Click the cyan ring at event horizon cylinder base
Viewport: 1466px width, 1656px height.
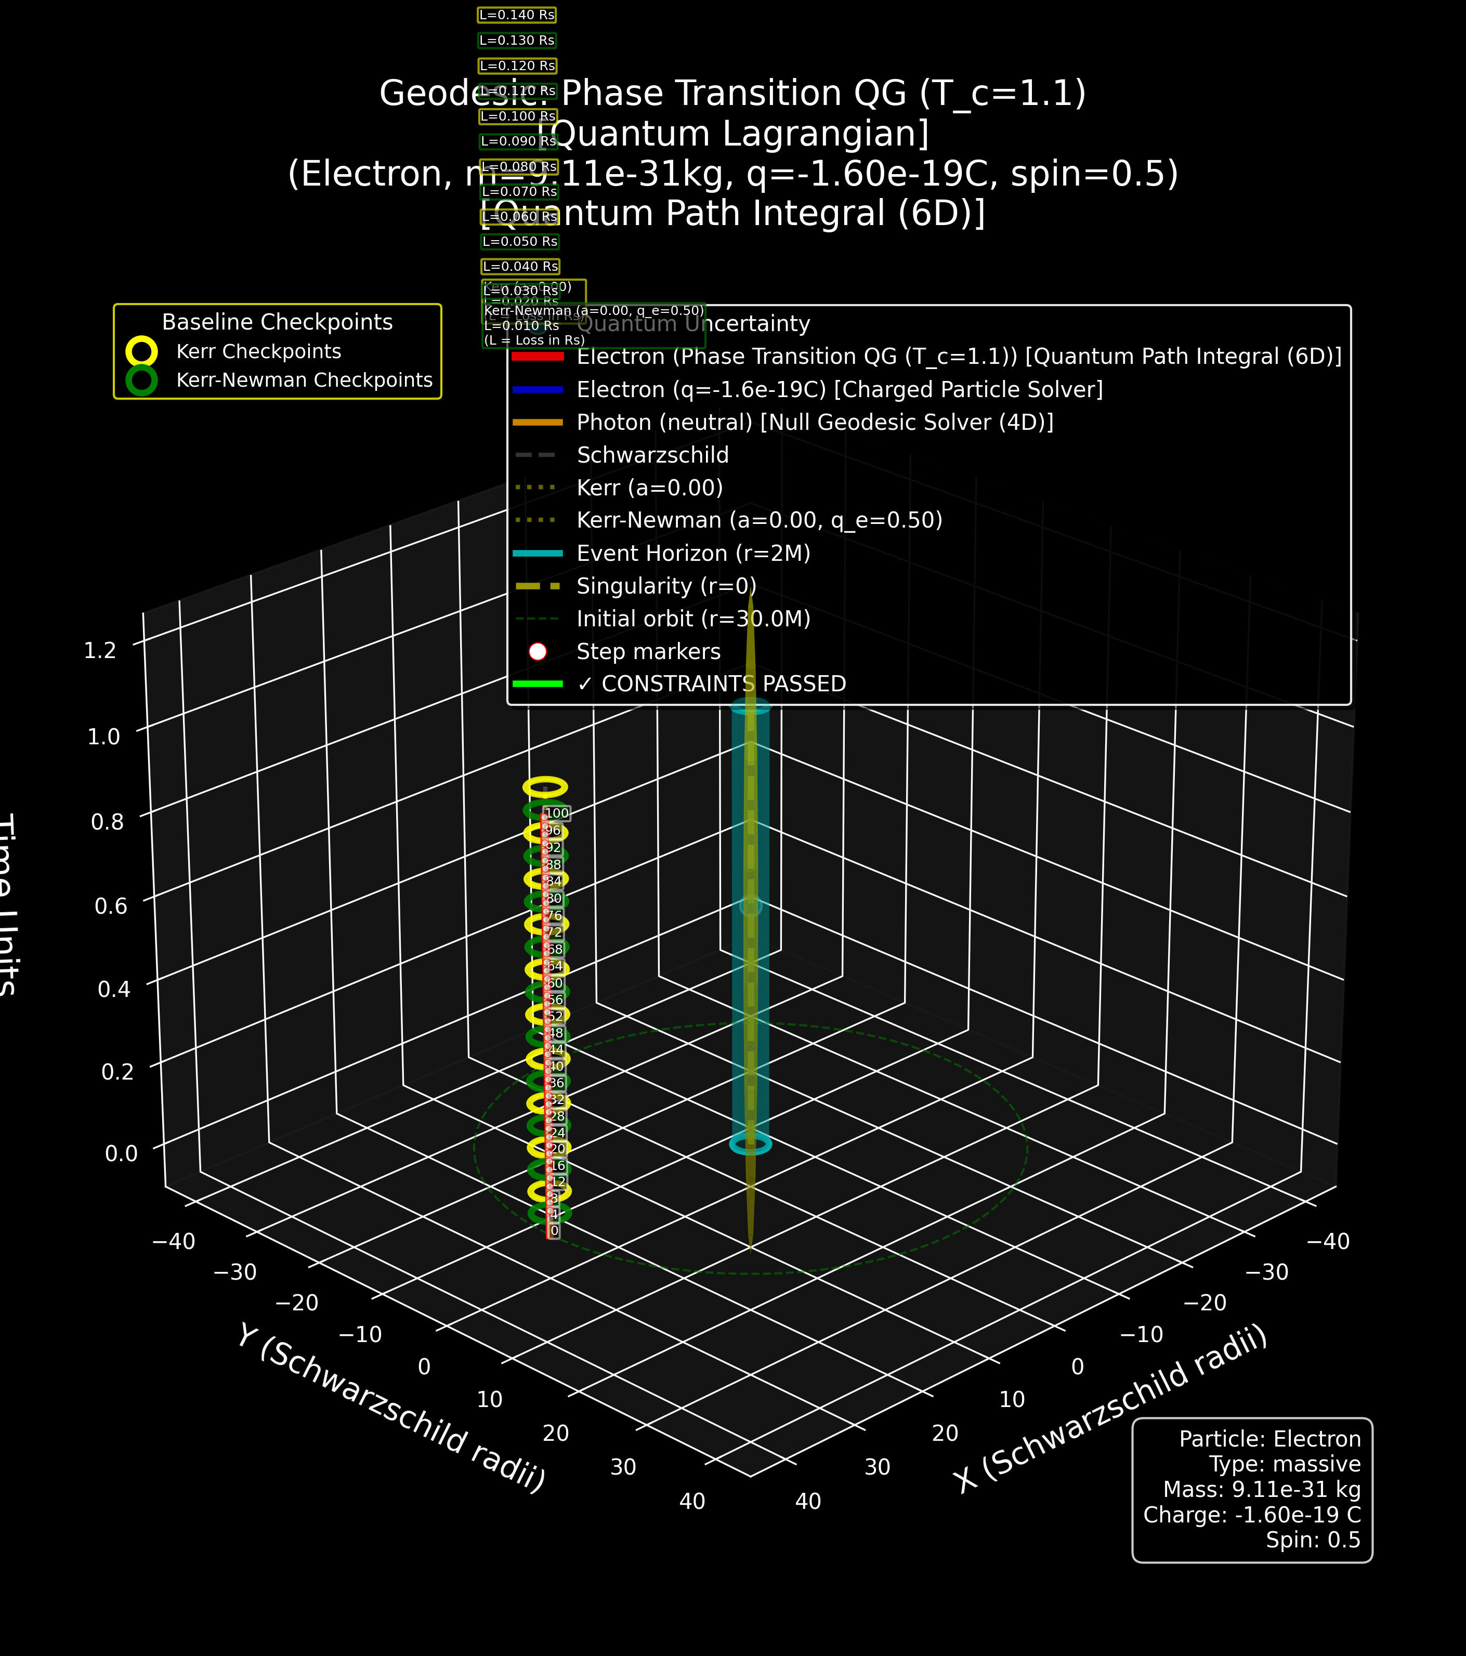tap(751, 1144)
